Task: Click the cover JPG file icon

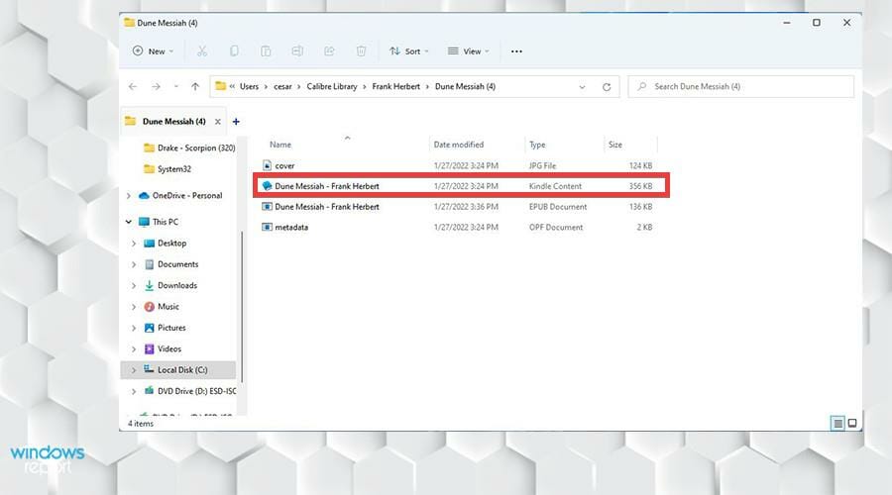Action: pyautogui.click(x=267, y=165)
